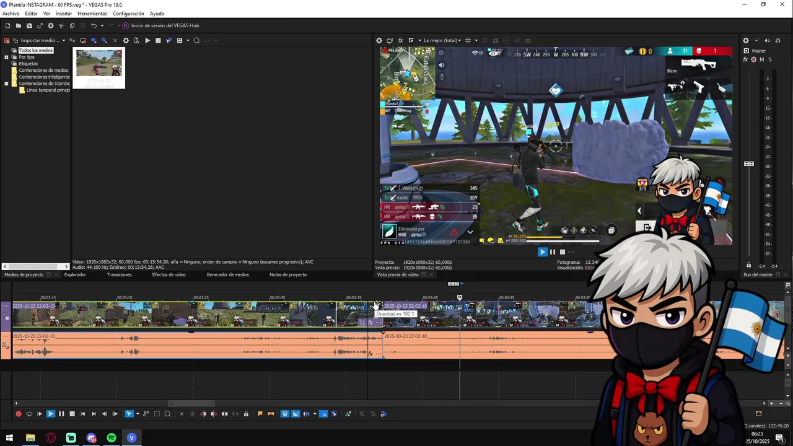Screen dimensions: 793x446
Task: Click Play in timeline transport
Action: tap(51, 414)
